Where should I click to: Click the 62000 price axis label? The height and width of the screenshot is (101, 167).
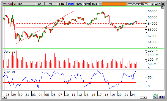point(153,36)
